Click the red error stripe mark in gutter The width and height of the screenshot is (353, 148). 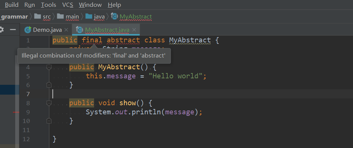[x=16, y=112]
